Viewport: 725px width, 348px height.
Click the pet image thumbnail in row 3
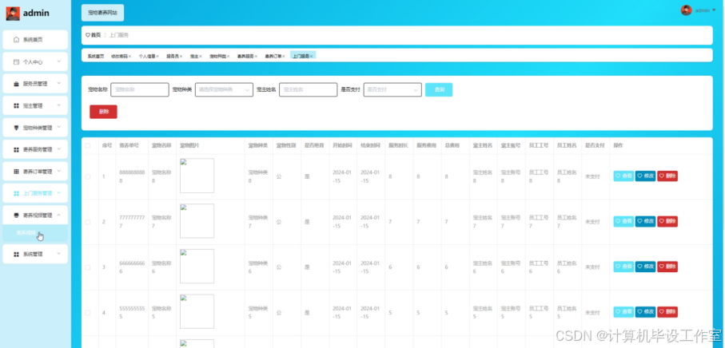[x=197, y=267]
